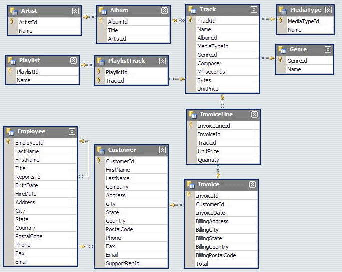Click the key icon beside InvoiceLineId

click(x=191, y=125)
